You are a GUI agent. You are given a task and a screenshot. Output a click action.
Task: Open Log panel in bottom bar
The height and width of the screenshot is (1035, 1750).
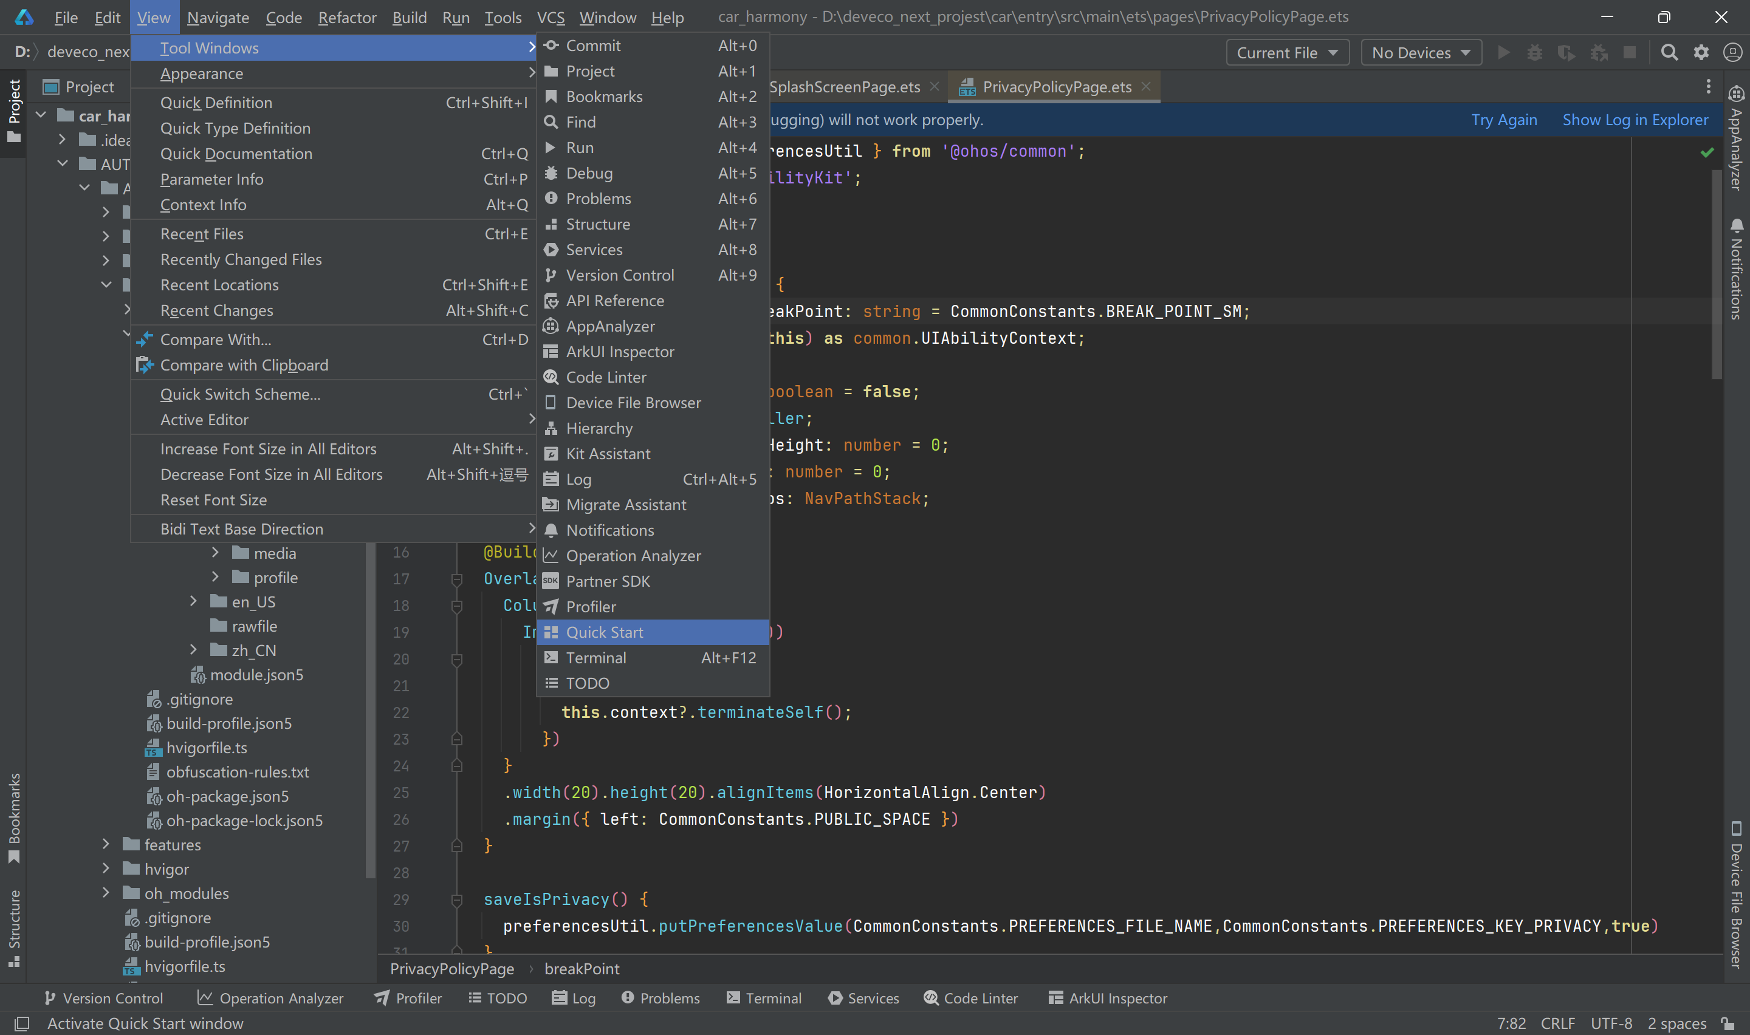pyautogui.click(x=574, y=998)
